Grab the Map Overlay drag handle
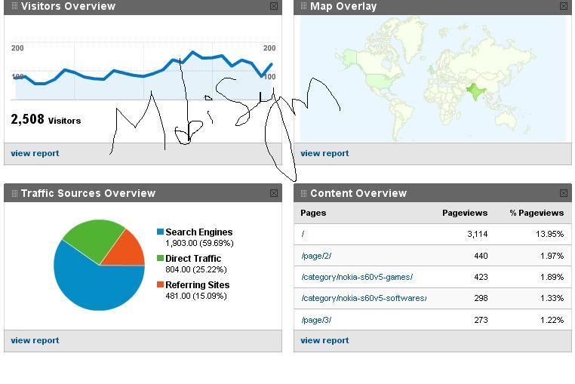 point(304,6)
